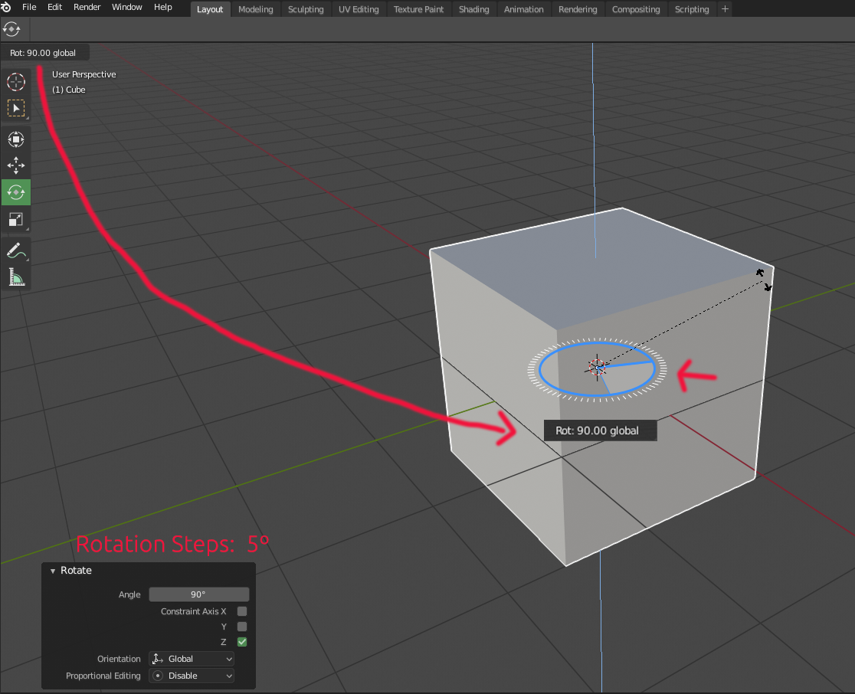Open the Help menu
855x694 pixels.
(163, 7)
